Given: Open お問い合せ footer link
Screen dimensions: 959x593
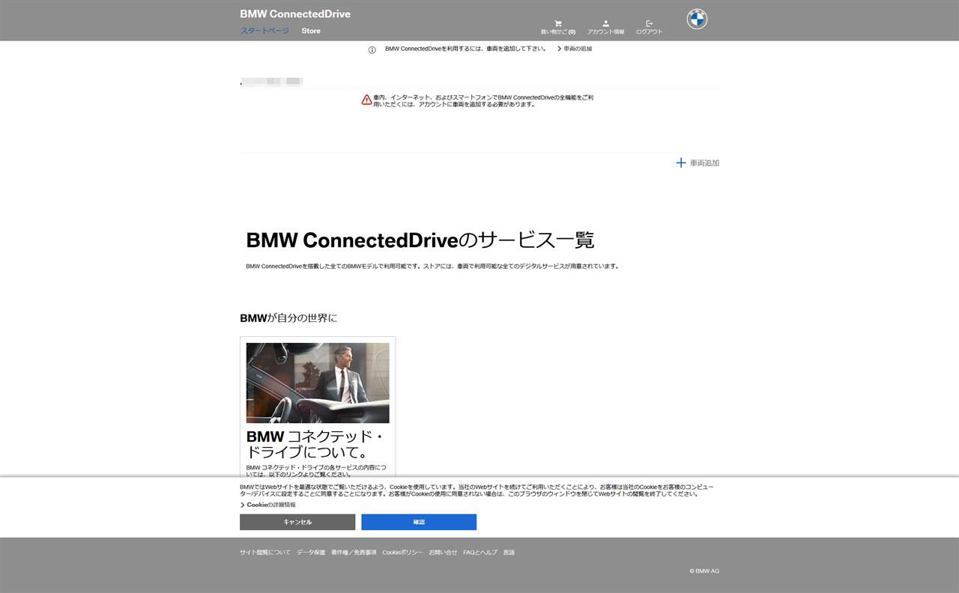Looking at the screenshot, I should pos(443,553).
